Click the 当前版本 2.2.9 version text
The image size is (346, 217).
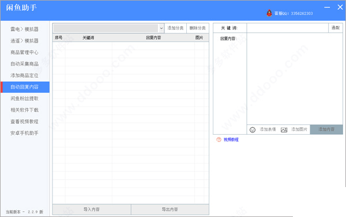[x=24, y=212]
